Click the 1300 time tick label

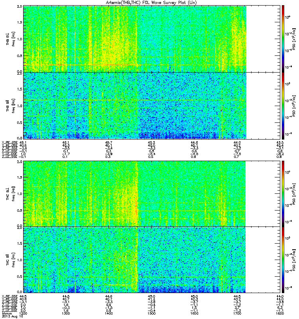click(66, 313)
